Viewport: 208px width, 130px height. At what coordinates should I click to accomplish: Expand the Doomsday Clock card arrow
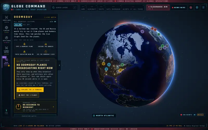[x=54, y=107]
